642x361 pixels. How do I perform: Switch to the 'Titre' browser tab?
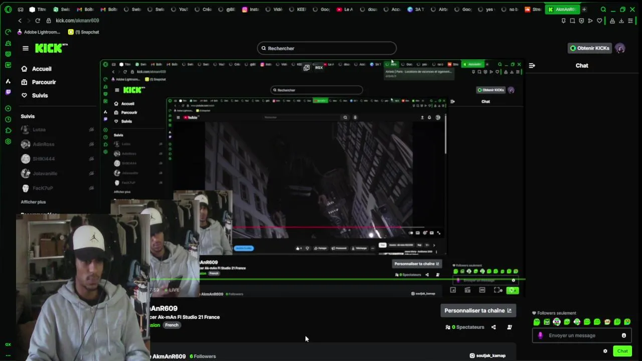38,9
